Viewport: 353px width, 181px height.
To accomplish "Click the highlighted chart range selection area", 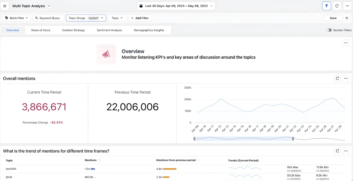I will (x=244, y=139).
